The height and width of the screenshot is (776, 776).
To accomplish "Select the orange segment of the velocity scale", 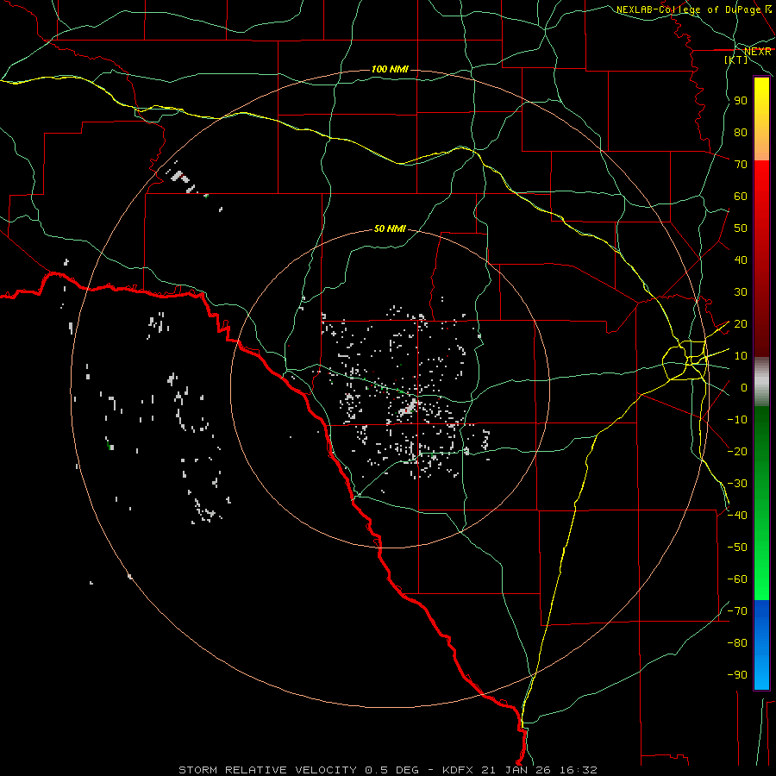I will pos(761,147).
